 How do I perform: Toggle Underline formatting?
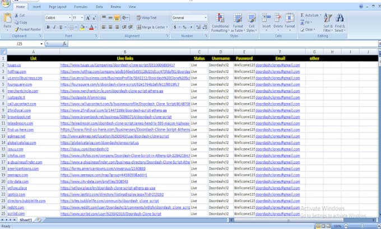pos(61,27)
